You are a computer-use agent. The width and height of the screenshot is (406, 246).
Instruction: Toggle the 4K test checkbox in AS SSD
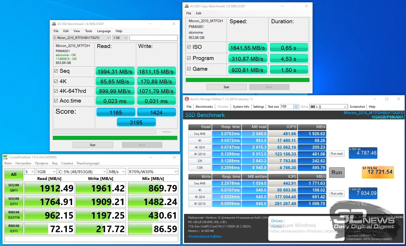pos(56,81)
